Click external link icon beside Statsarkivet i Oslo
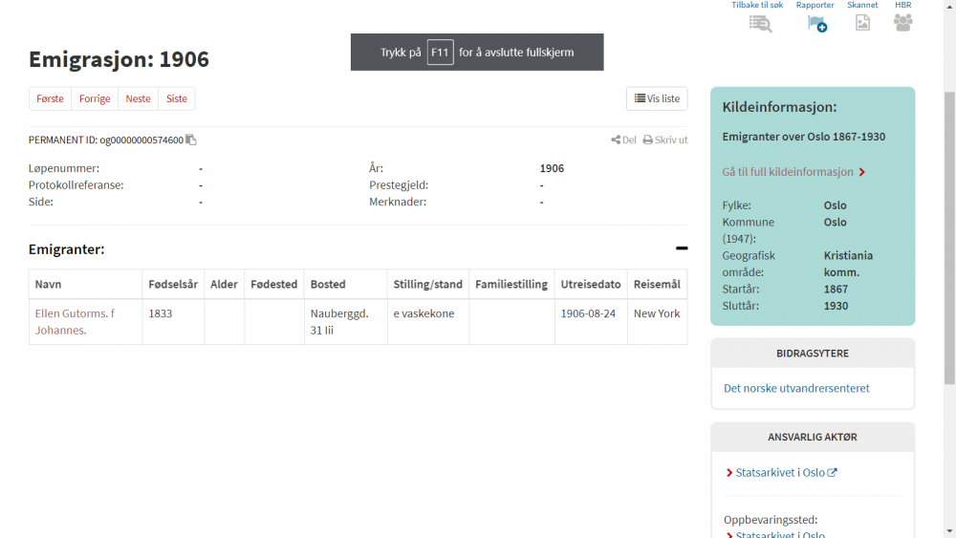 (x=832, y=473)
